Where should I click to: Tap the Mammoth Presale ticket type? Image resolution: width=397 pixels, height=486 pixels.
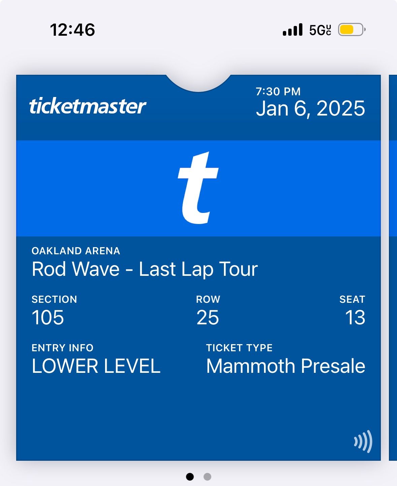tap(286, 366)
